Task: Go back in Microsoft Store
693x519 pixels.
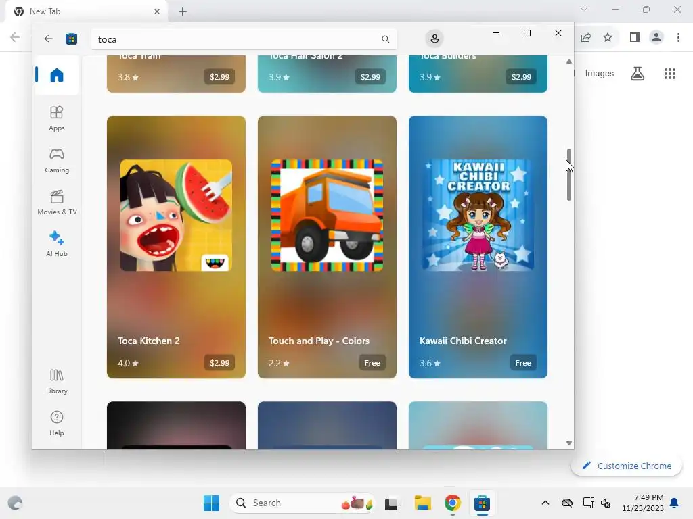Action: 49,39
